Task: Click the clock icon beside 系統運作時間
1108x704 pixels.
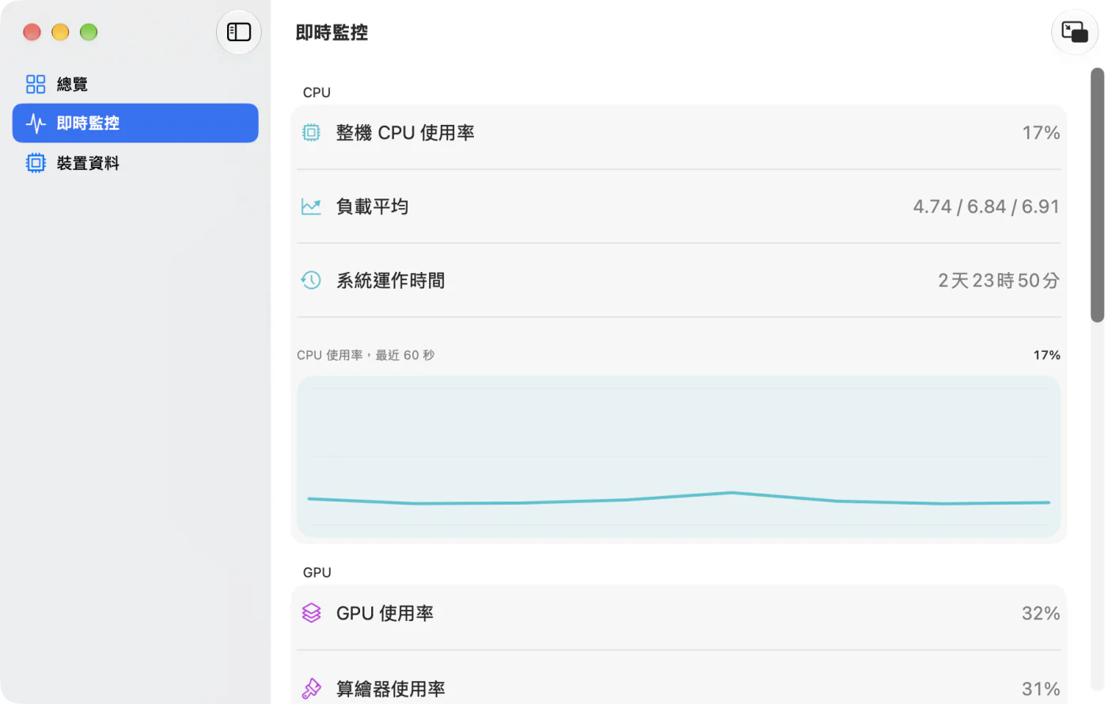Action: click(311, 280)
